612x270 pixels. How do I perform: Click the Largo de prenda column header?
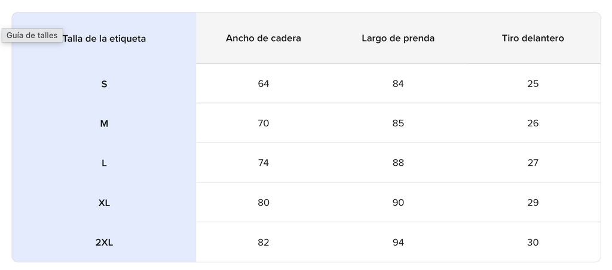[x=398, y=38]
